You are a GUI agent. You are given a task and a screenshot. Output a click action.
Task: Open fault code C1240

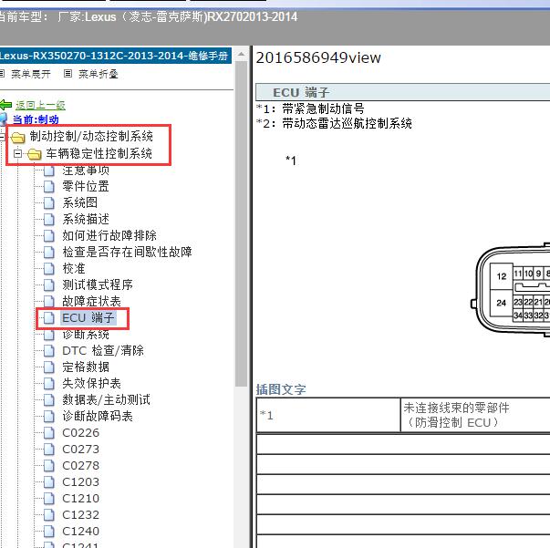point(80,532)
